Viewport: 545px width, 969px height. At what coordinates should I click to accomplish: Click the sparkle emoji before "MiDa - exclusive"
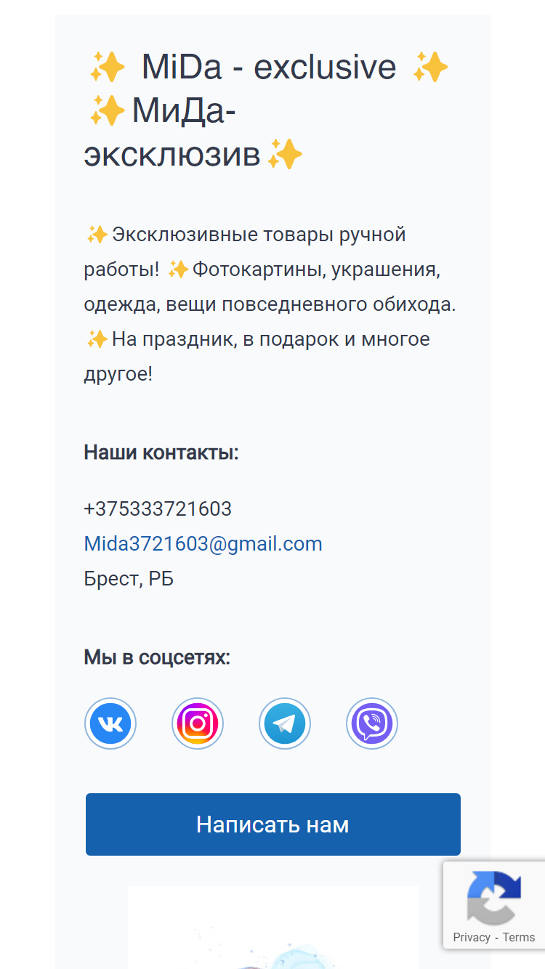coord(108,68)
